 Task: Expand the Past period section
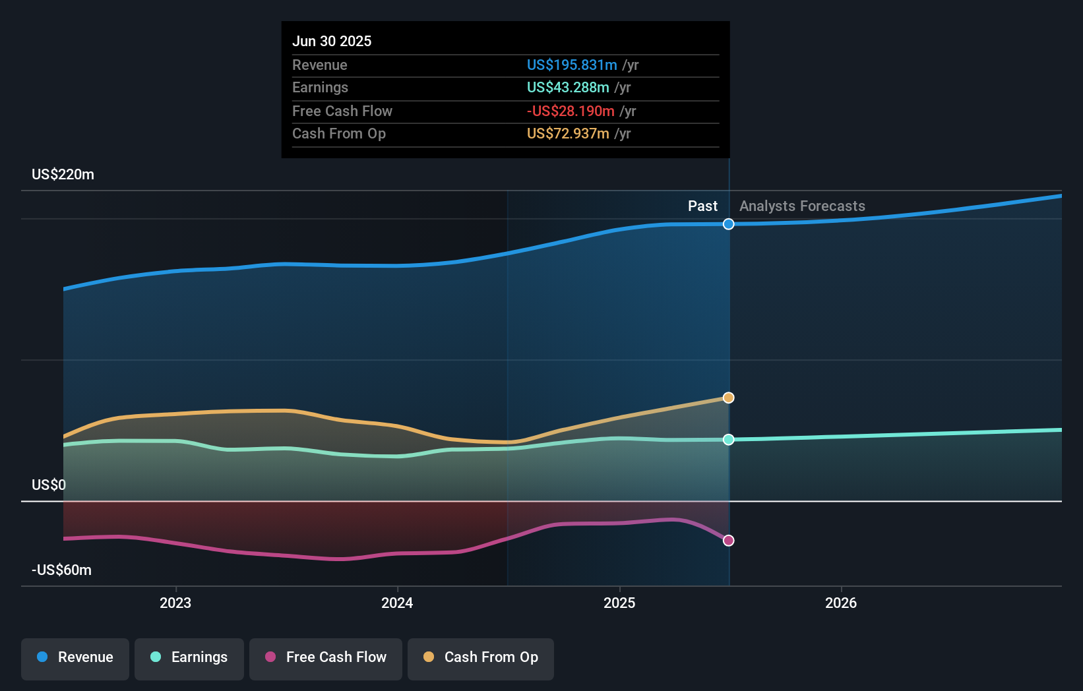[702, 206]
